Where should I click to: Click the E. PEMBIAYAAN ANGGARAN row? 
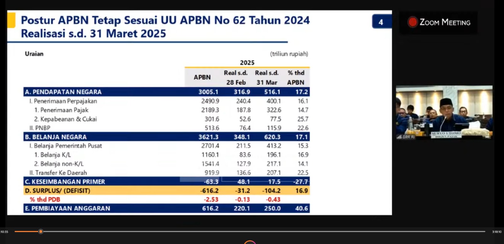coord(166,208)
